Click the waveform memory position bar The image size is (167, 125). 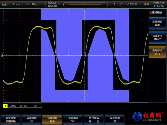85,4
